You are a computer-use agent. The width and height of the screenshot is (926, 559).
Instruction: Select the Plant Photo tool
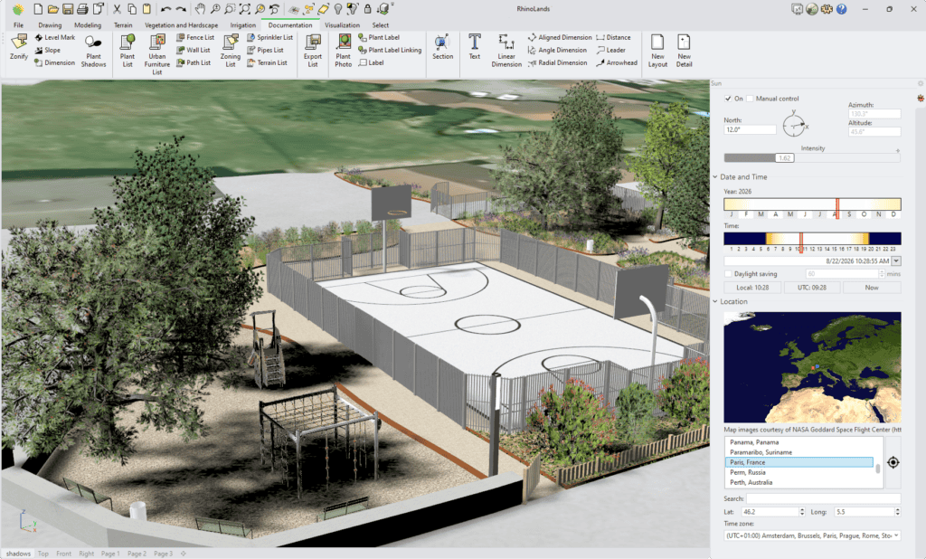point(344,44)
